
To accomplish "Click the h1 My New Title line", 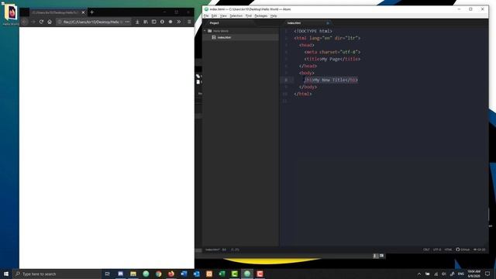I will (x=331, y=80).
